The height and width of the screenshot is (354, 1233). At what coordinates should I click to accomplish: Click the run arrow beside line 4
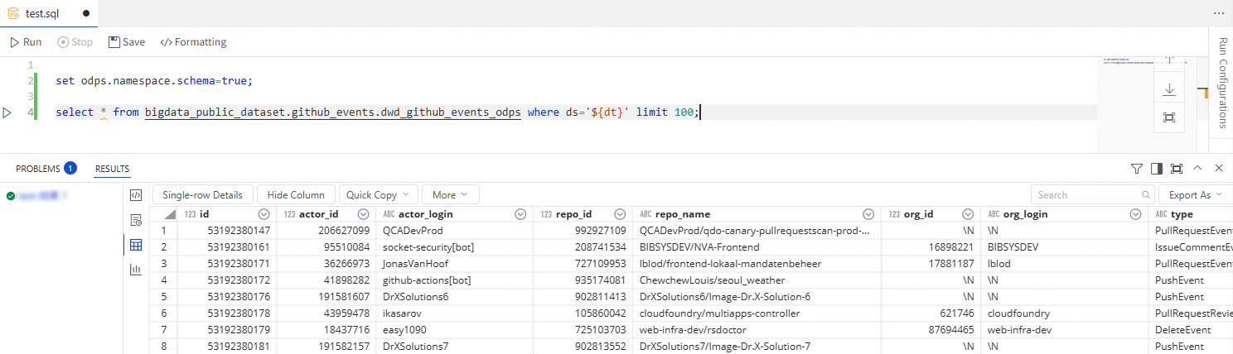(x=7, y=112)
